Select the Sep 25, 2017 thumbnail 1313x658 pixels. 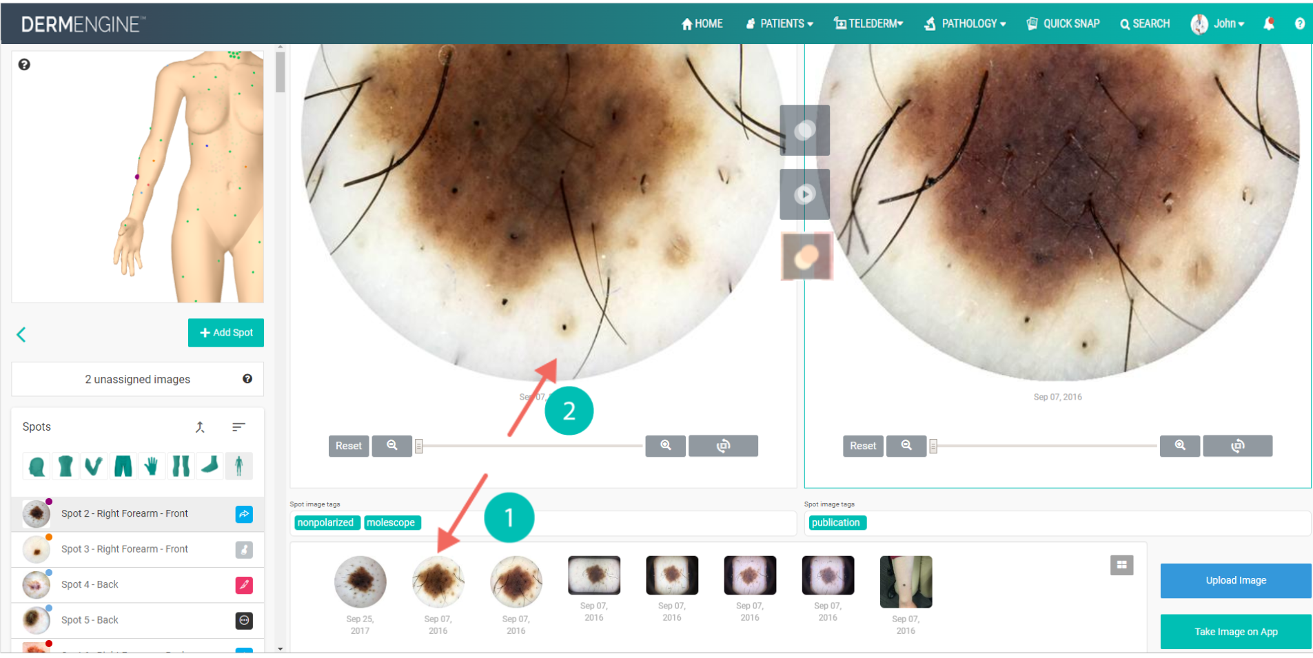360,582
